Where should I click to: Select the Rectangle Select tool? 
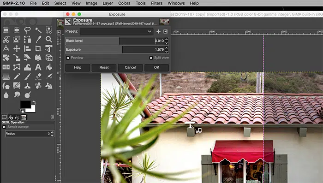[x=6, y=30]
